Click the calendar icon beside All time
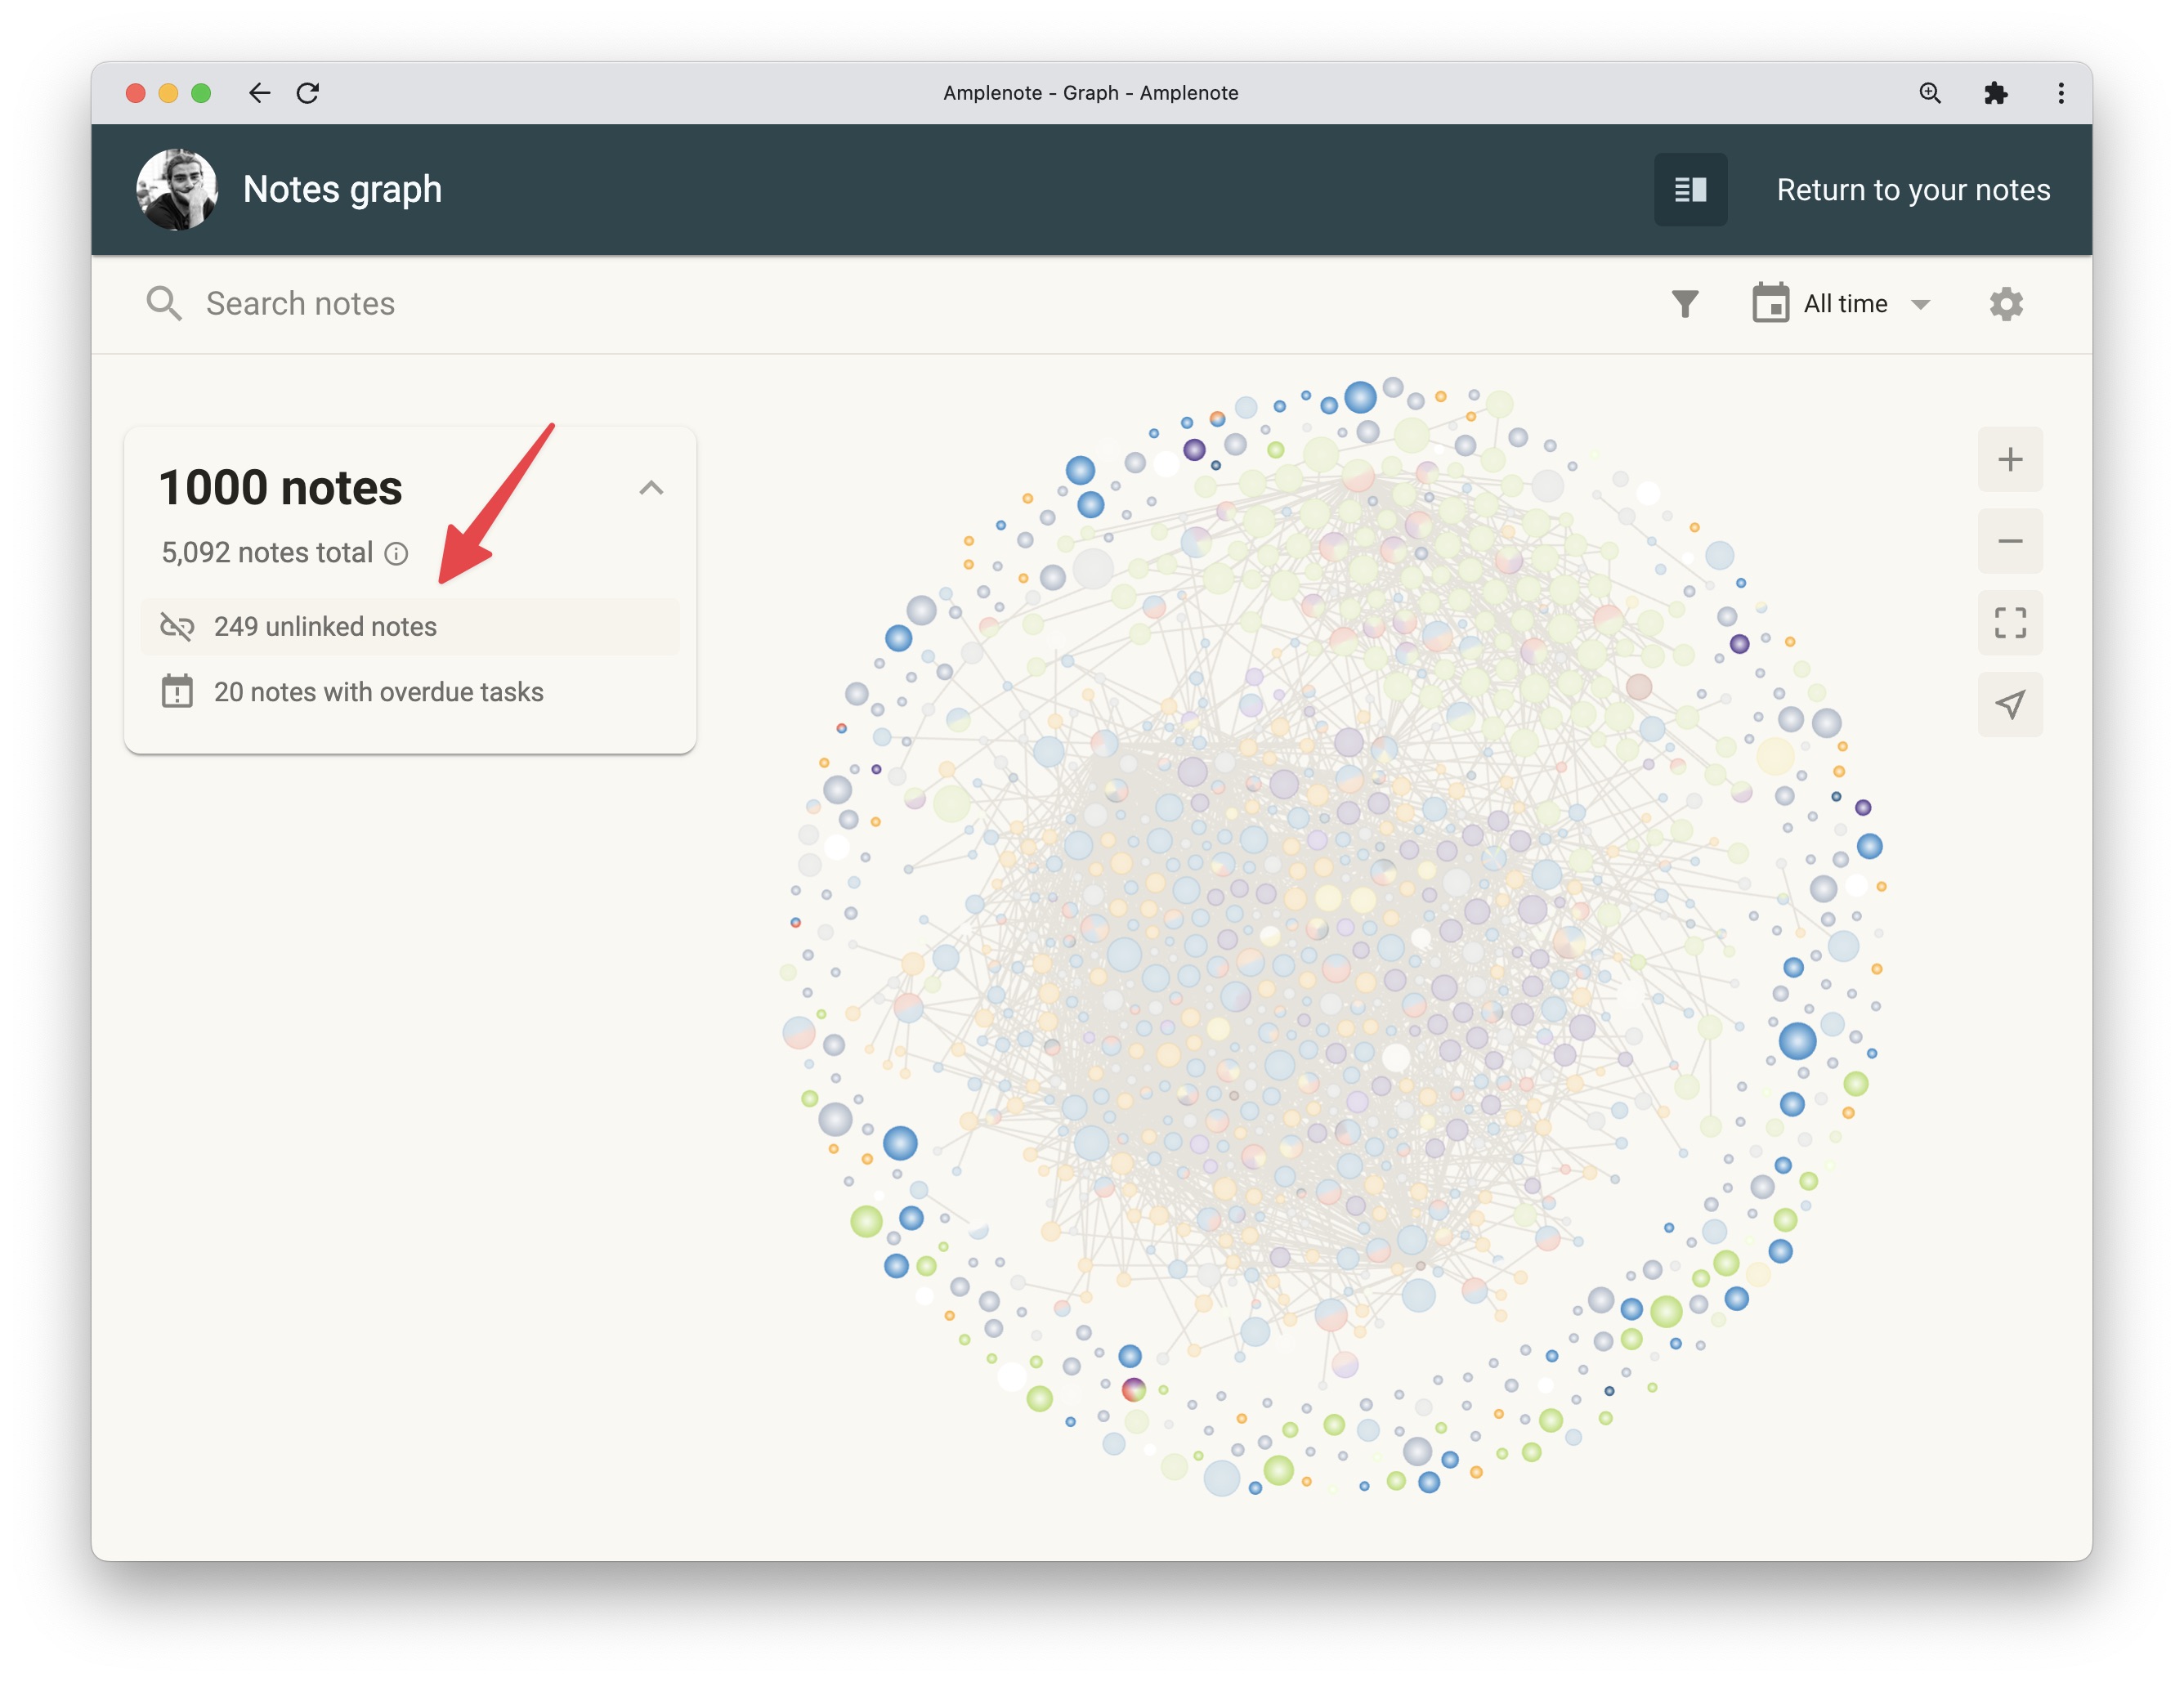The image size is (2184, 1682). pos(1770,303)
